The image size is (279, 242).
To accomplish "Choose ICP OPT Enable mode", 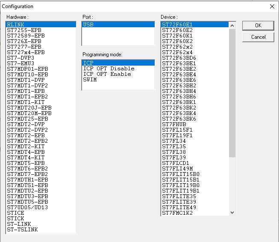I will click(x=118, y=74).
